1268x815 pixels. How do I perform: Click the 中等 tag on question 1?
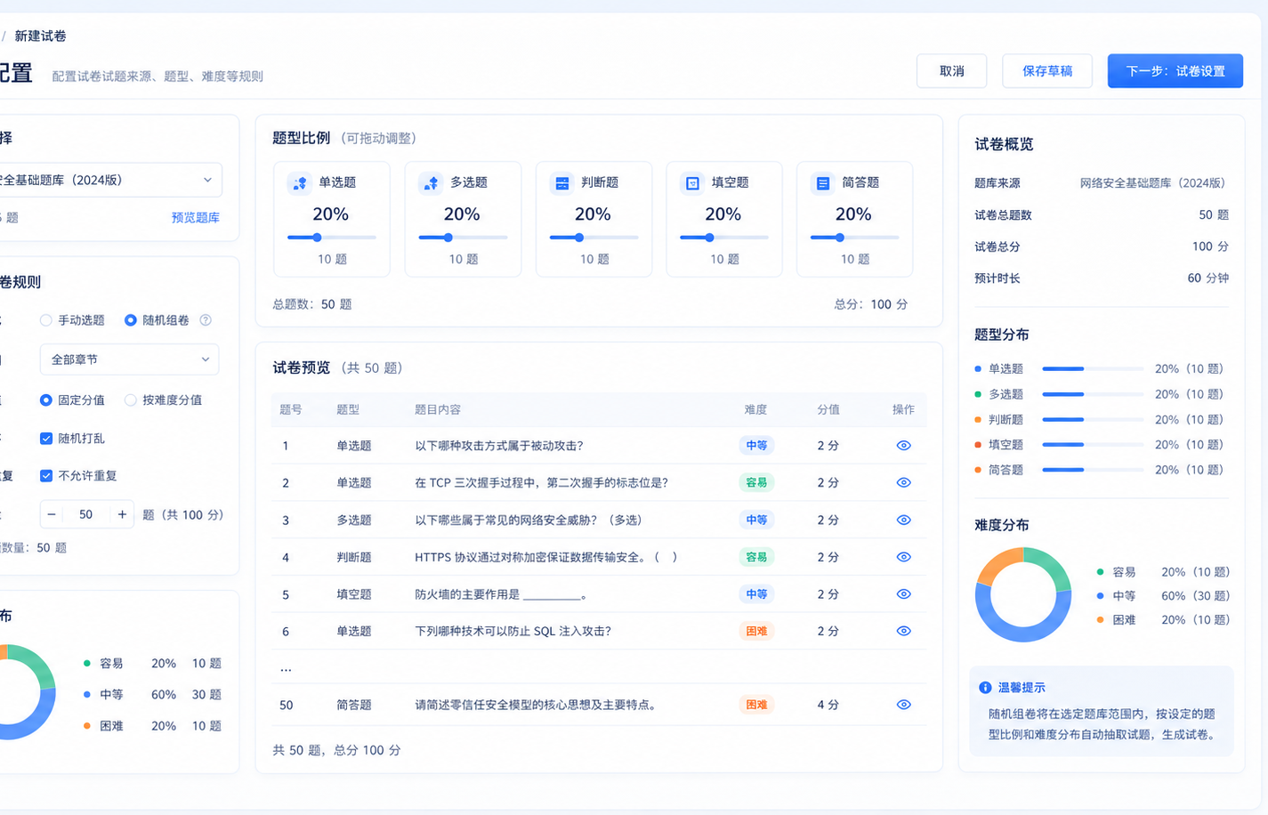[756, 446]
